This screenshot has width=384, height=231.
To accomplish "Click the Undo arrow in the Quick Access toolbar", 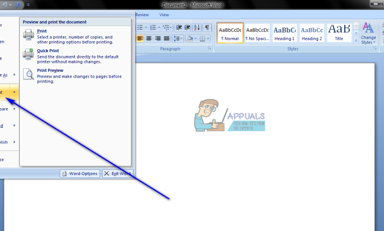I will click(4, 4).
